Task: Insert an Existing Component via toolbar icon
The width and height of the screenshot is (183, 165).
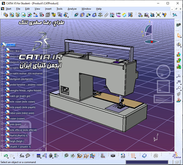Action: tap(24, 15)
